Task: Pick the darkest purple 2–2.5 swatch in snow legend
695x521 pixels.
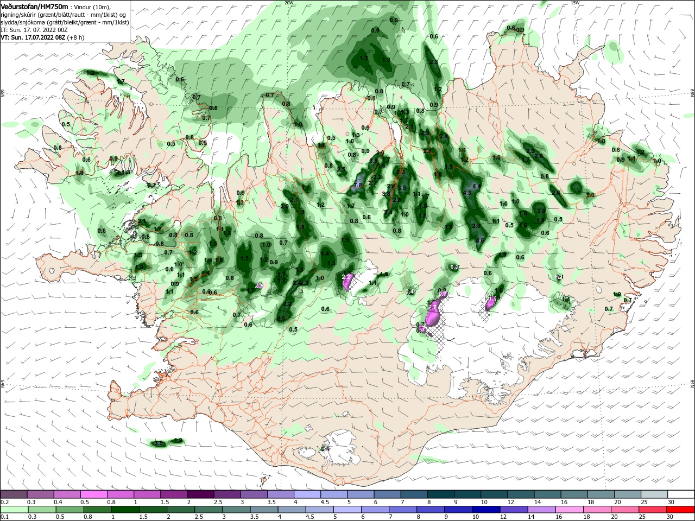Action: click(x=200, y=494)
